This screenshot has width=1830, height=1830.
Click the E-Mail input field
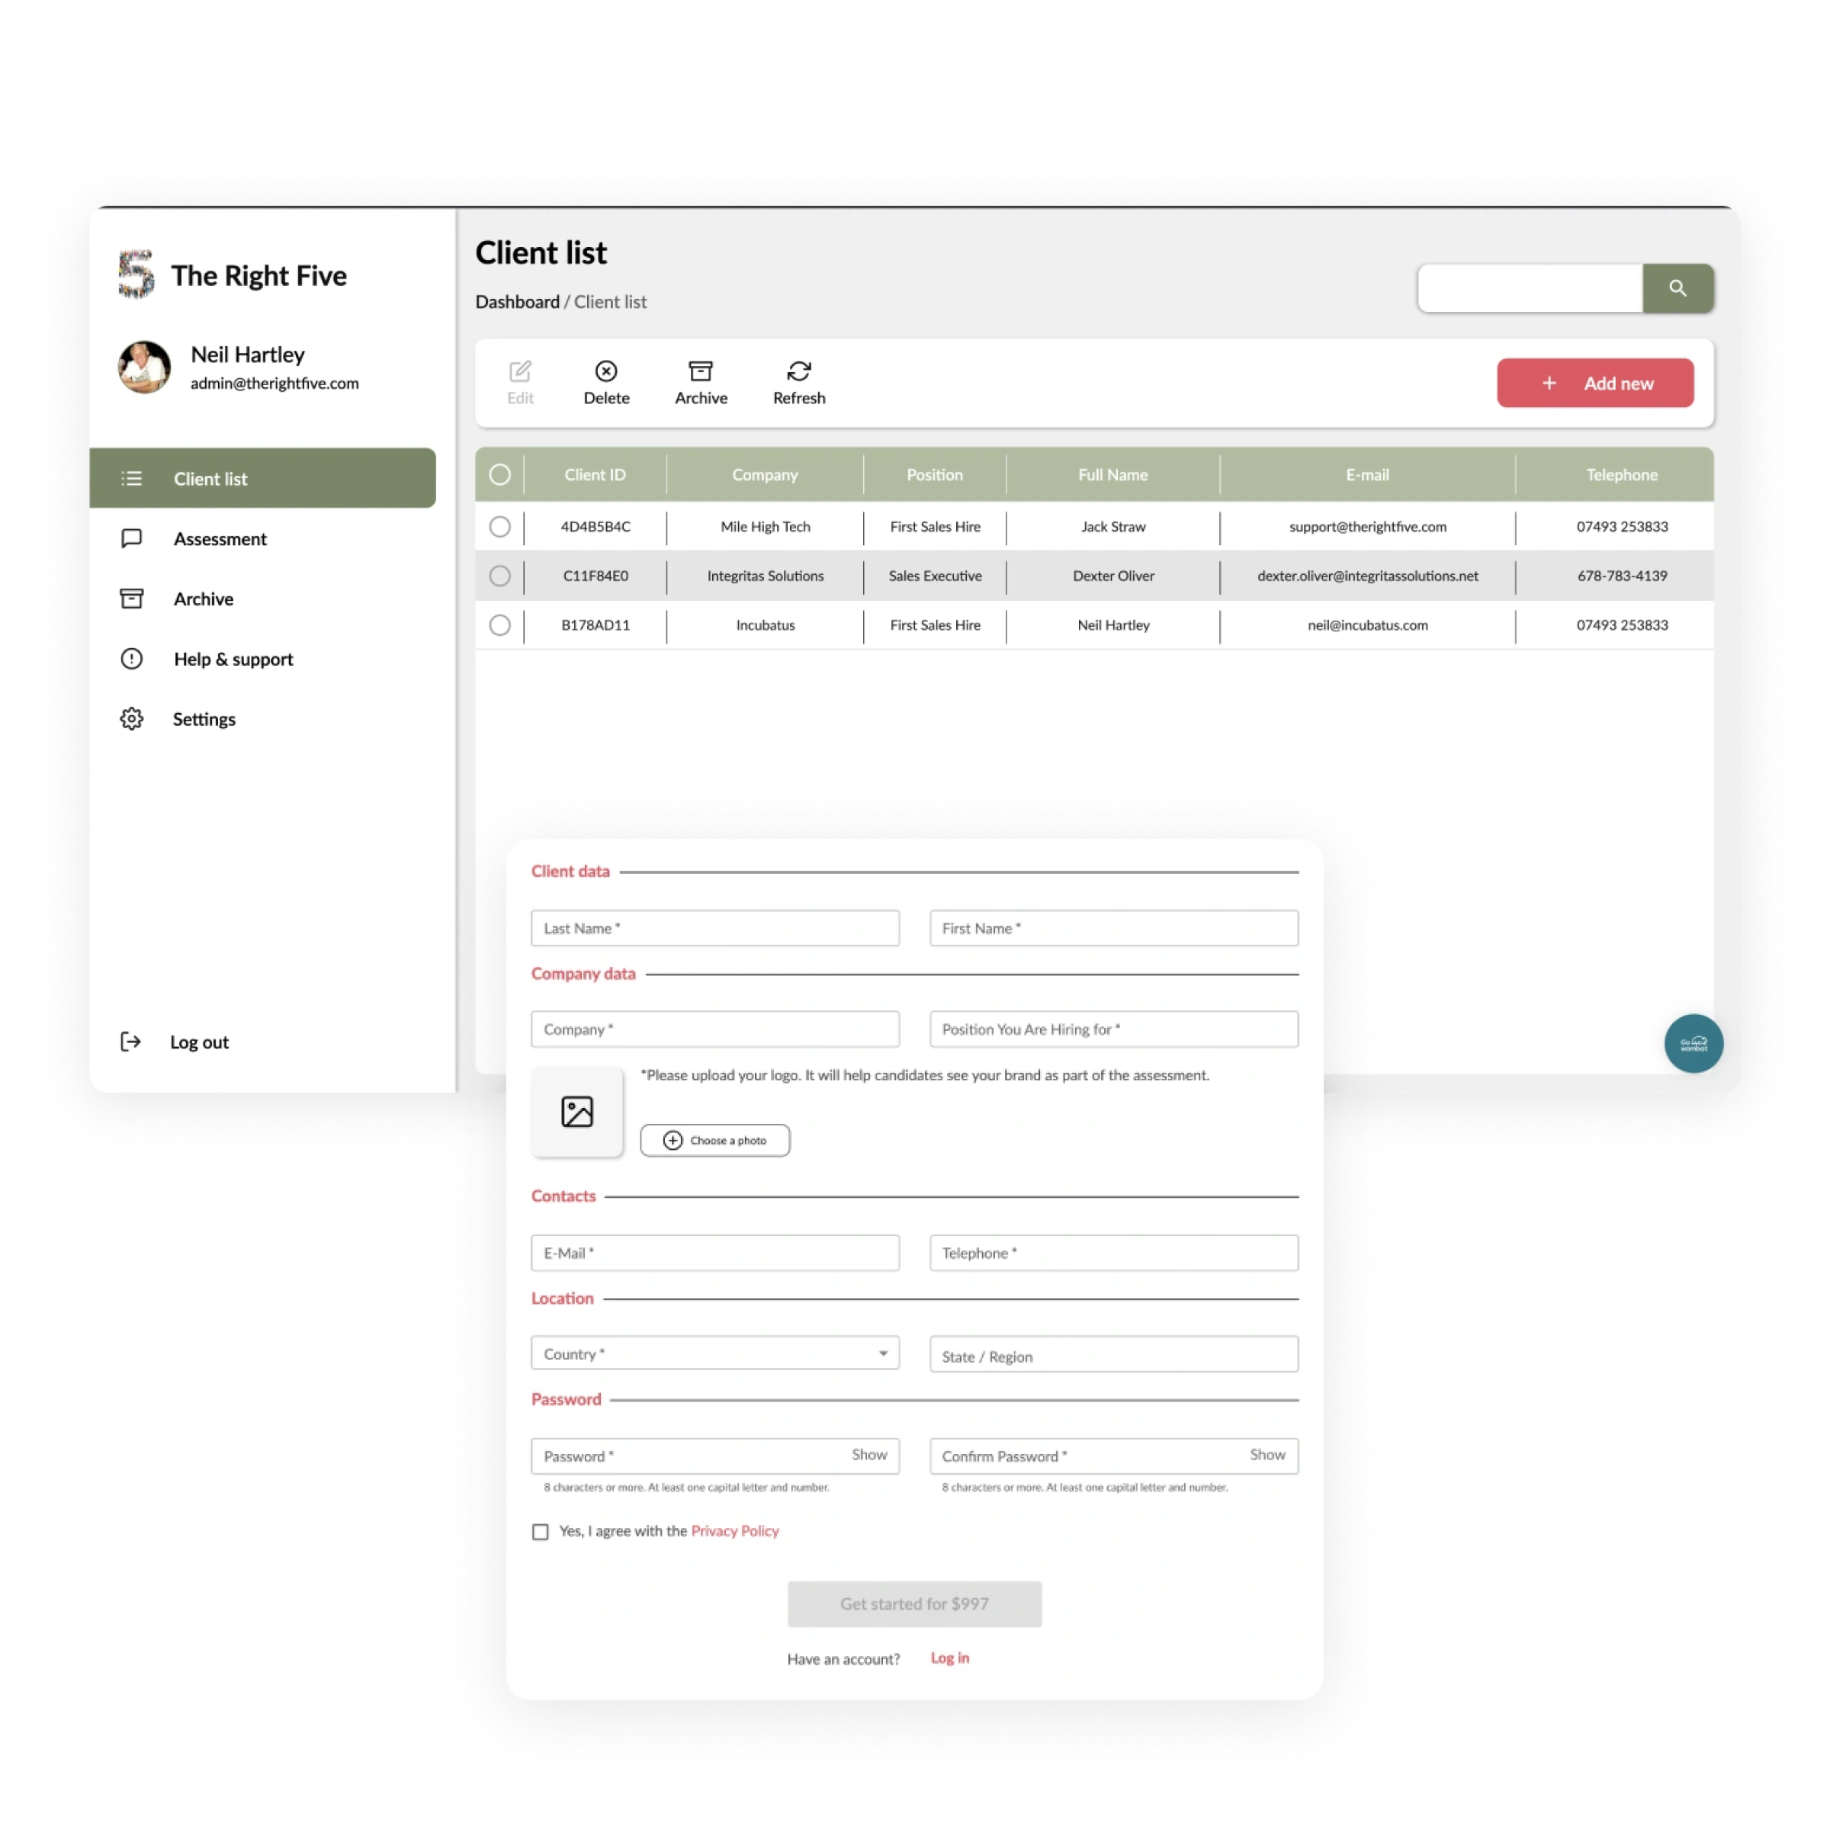click(715, 1252)
